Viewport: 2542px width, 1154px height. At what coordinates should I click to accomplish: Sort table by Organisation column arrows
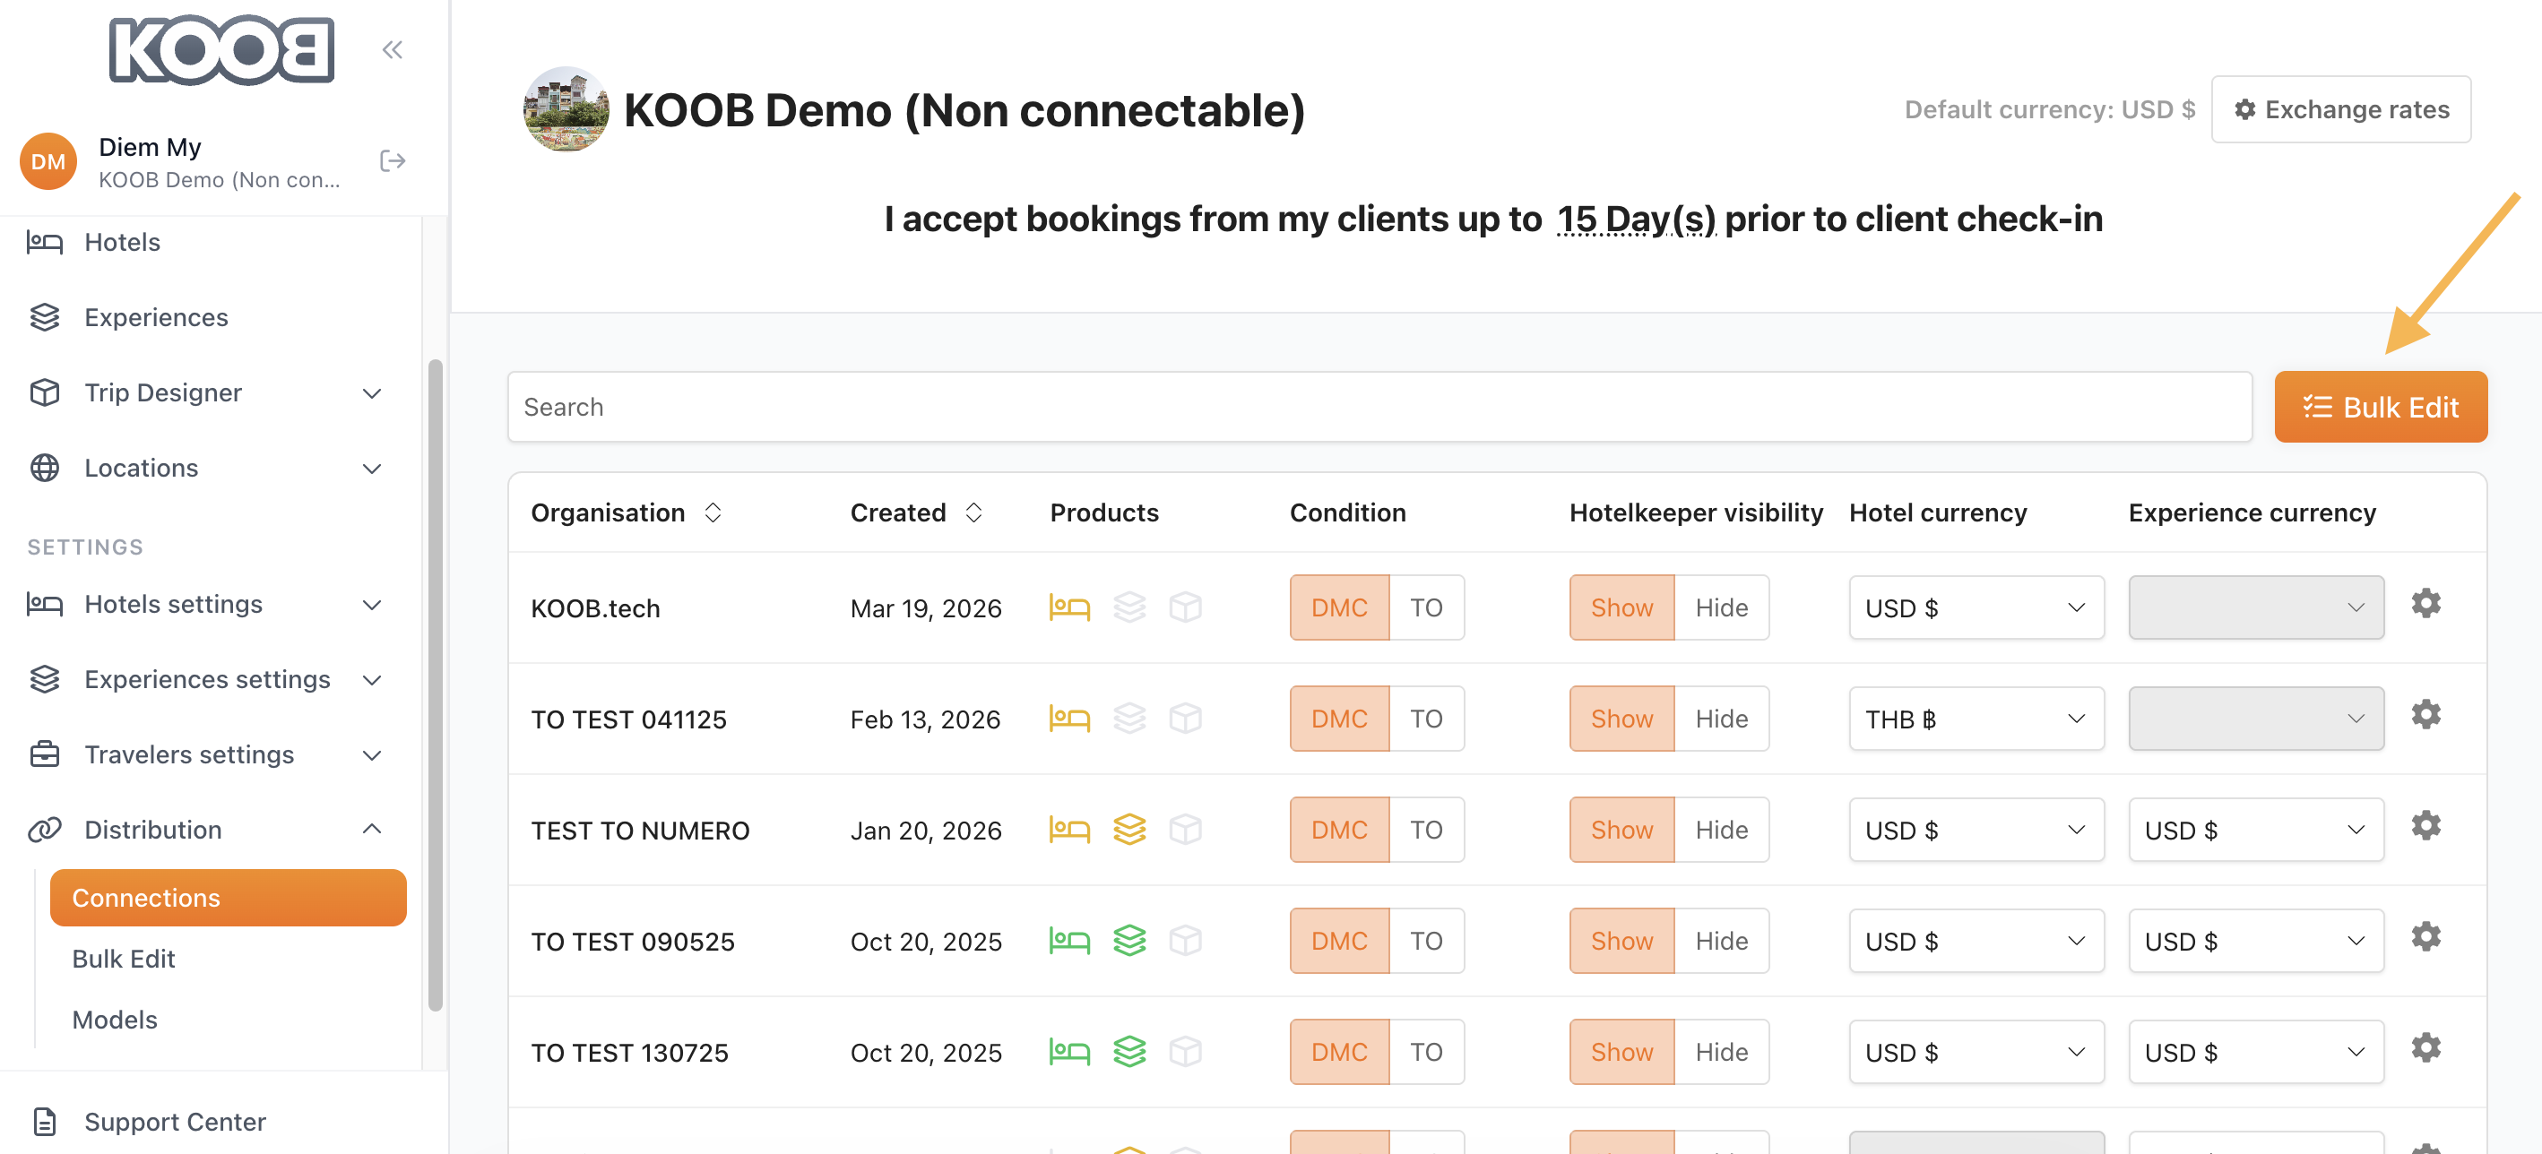(x=713, y=512)
